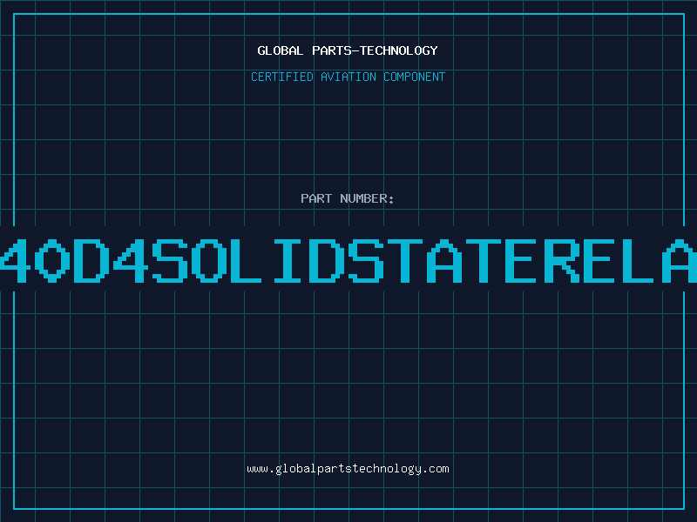Click the word NUMBER: in the label
Viewport: 697px width, 522px height.
(365, 198)
